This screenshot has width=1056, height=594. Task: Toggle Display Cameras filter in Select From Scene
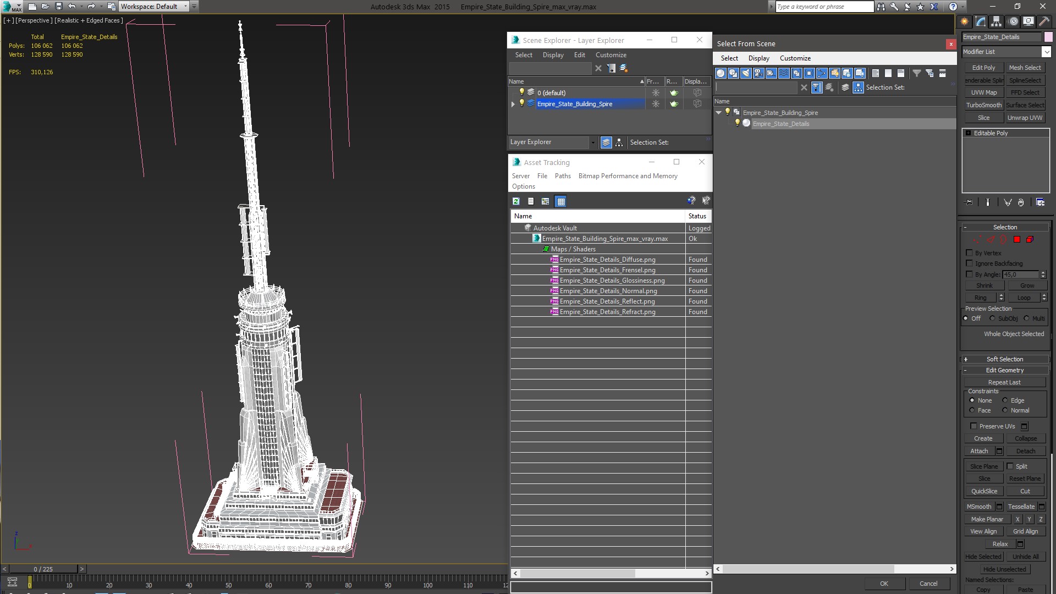pos(758,73)
